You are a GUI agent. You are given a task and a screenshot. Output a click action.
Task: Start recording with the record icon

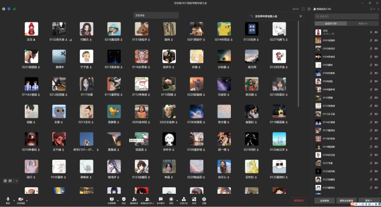pyautogui.click(x=172, y=200)
